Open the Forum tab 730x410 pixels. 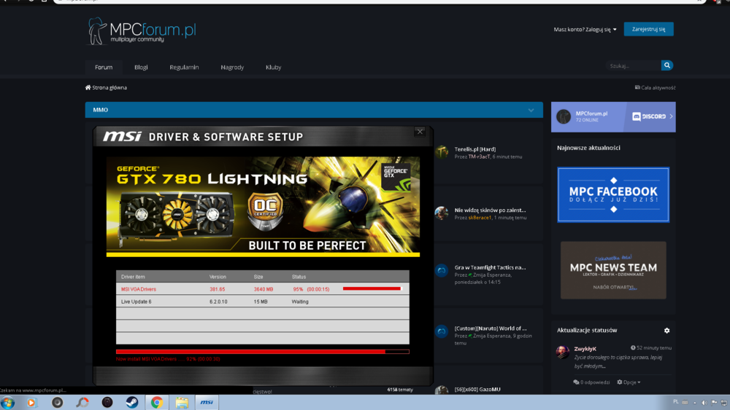coord(104,67)
